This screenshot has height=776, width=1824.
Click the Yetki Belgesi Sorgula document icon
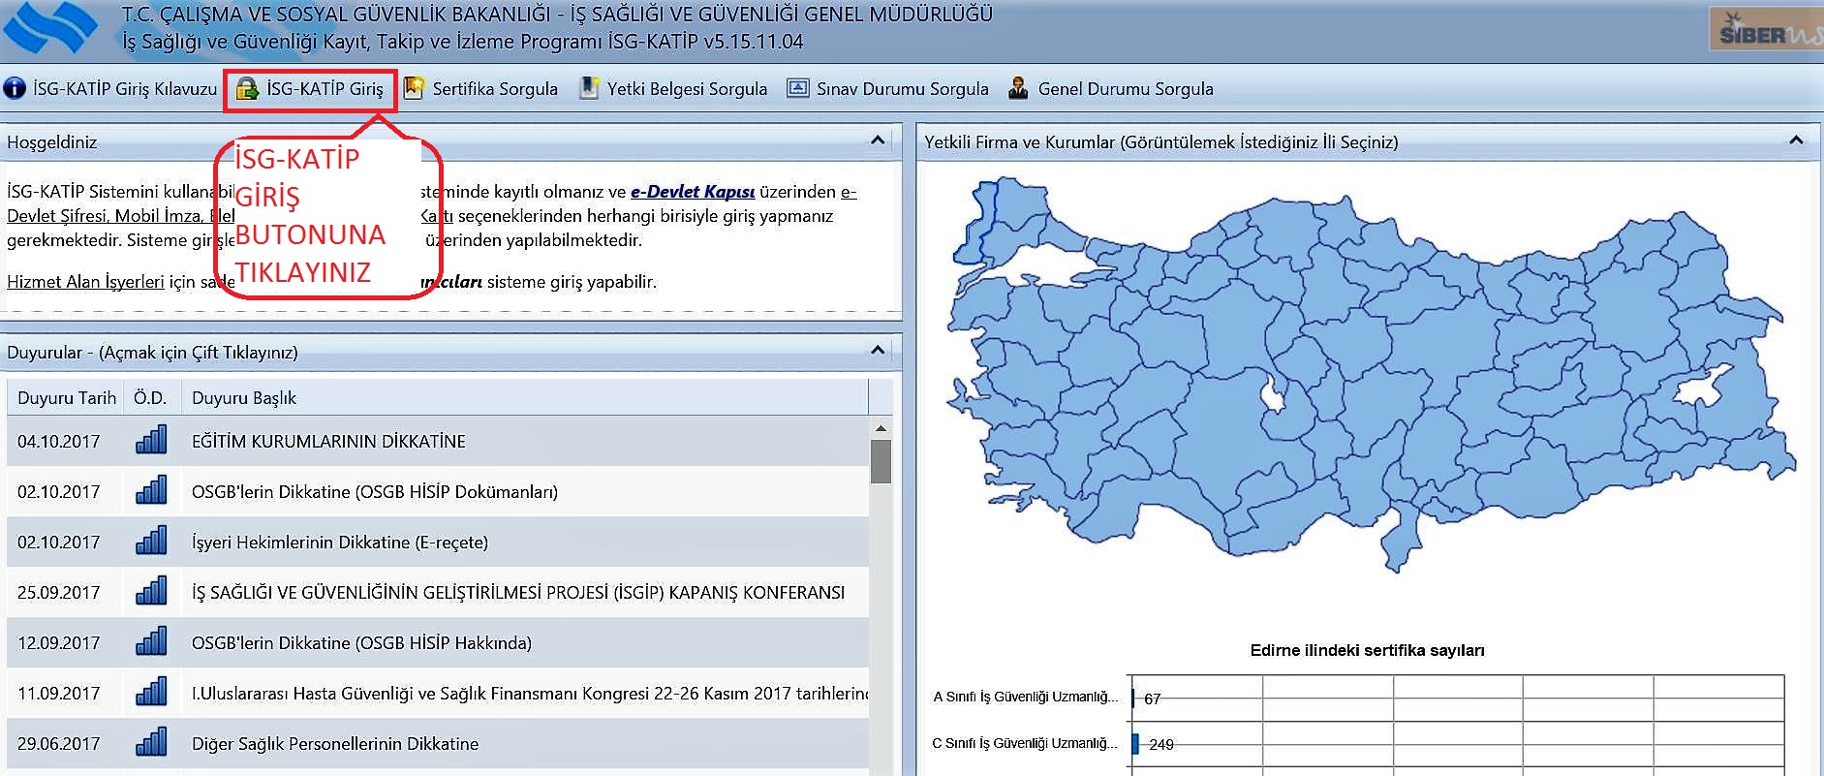click(x=588, y=88)
